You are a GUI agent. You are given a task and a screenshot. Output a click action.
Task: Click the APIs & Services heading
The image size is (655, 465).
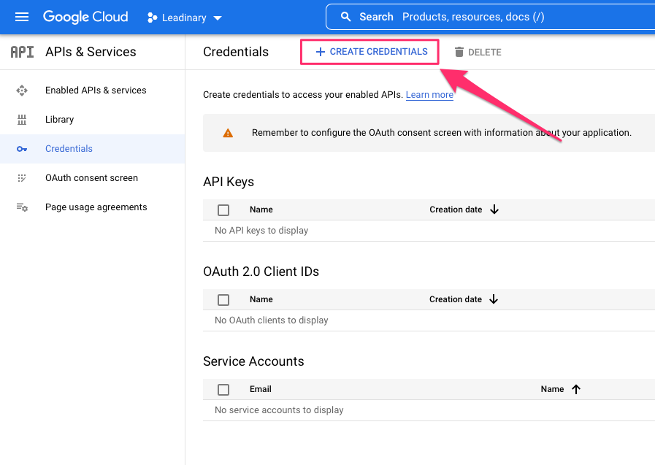pyautogui.click(x=91, y=52)
